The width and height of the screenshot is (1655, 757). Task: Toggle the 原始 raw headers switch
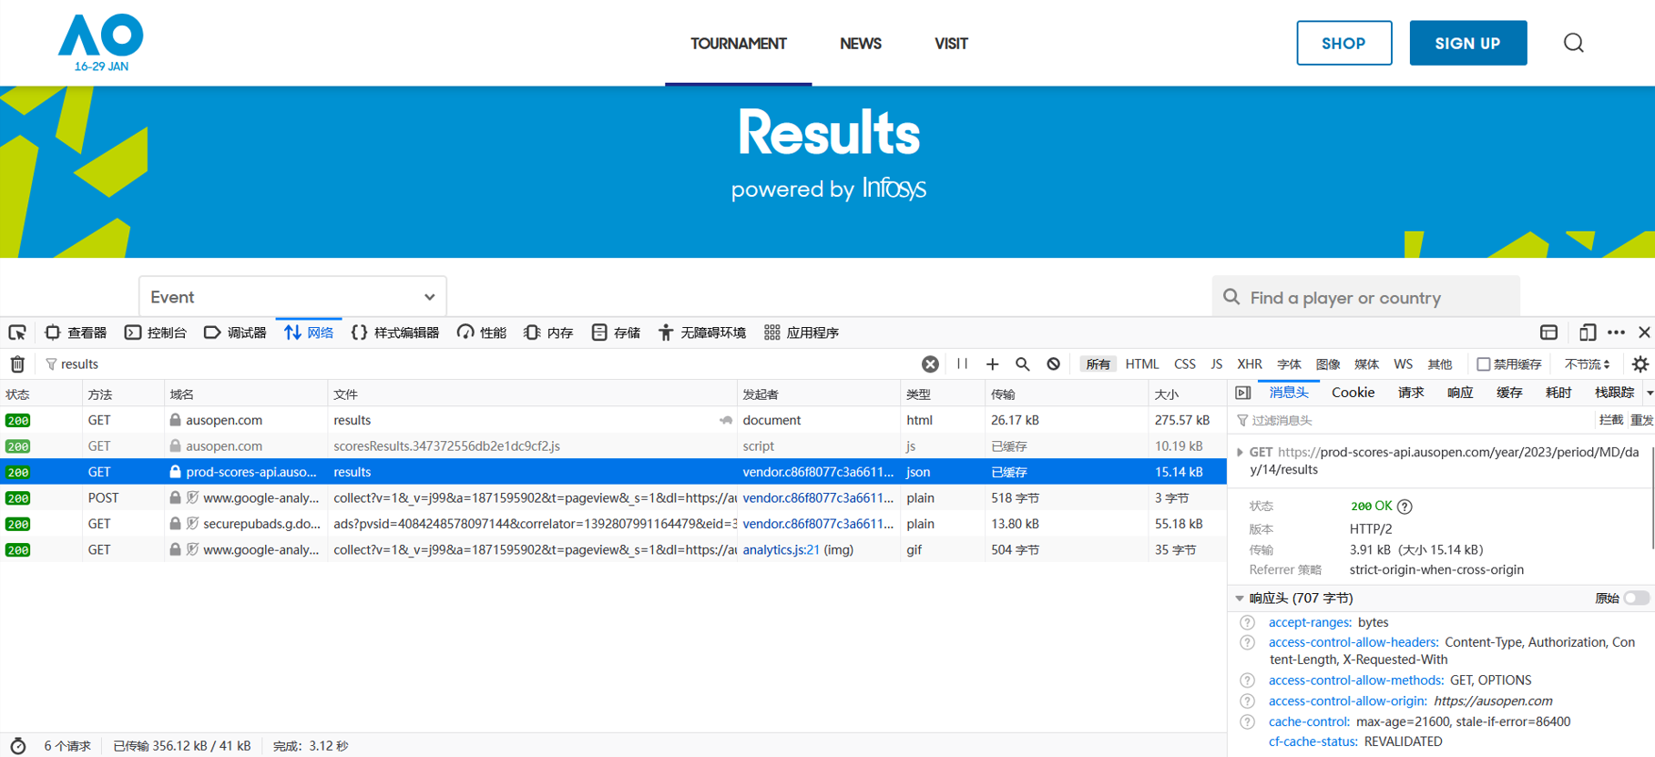(1637, 598)
